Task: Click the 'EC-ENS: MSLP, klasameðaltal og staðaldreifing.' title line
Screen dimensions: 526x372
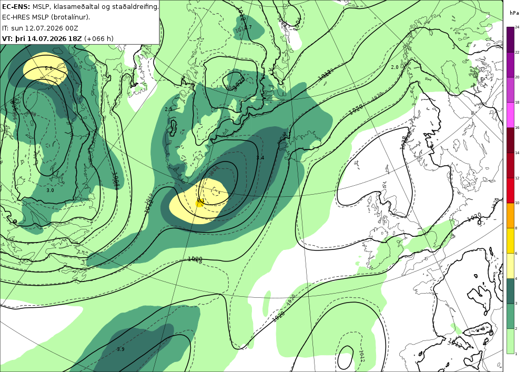Action: tap(80, 7)
